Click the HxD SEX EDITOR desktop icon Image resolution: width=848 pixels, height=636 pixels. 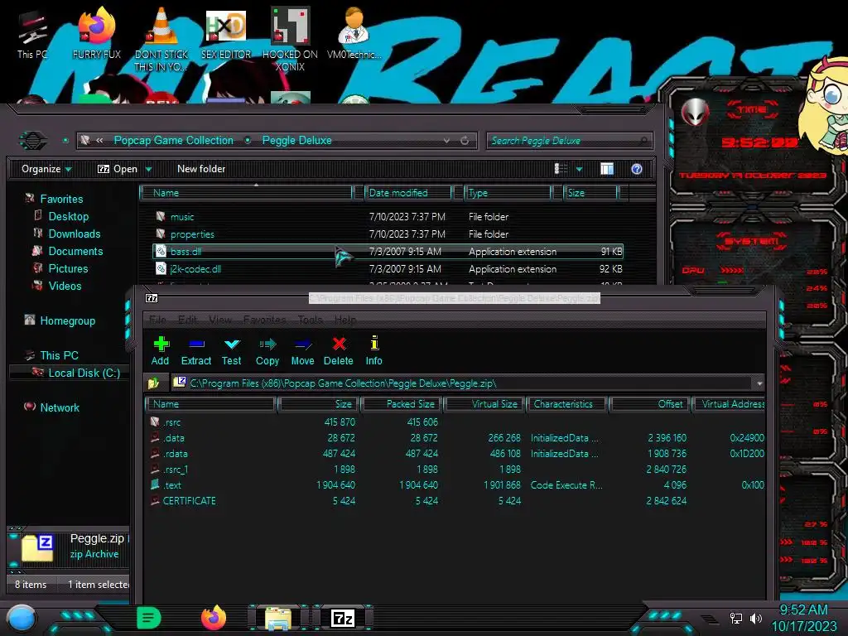[x=226, y=35]
